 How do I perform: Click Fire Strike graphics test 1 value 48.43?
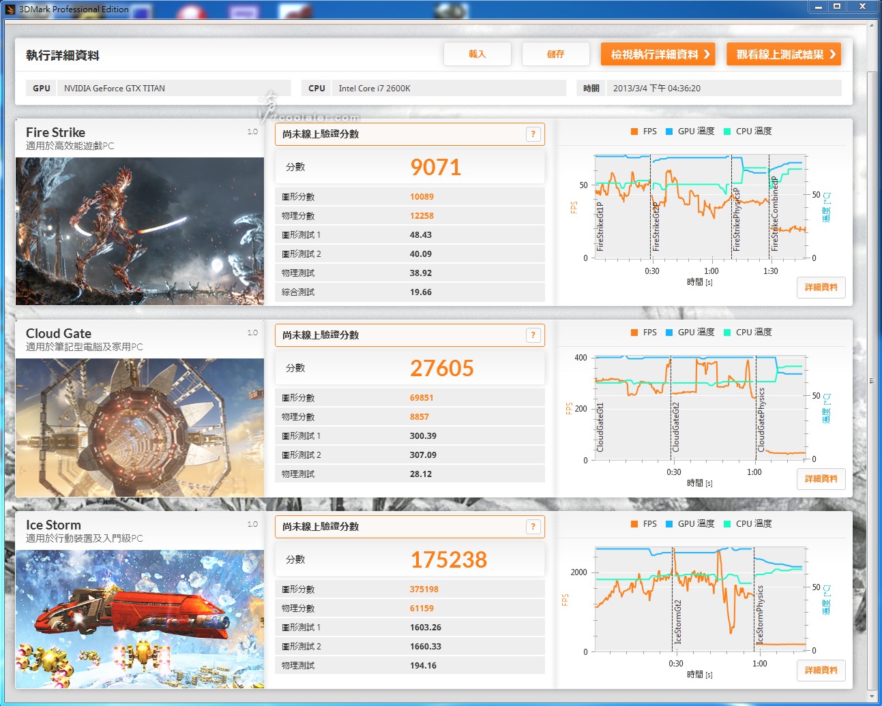tap(421, 235)
